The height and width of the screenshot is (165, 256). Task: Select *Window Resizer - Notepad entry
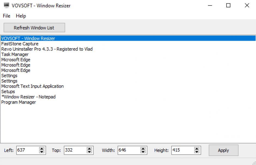click(x=128, y=97)
